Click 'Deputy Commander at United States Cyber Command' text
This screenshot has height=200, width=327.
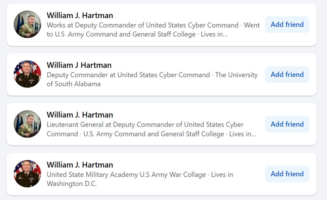[x=128, y=75]
